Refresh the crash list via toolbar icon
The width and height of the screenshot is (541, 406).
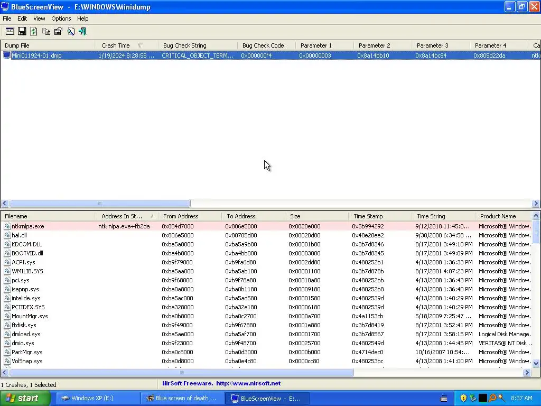click(34, 31)
